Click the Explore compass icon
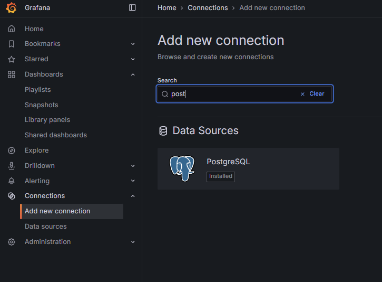 pyautogui.click(x=12, y=151)
